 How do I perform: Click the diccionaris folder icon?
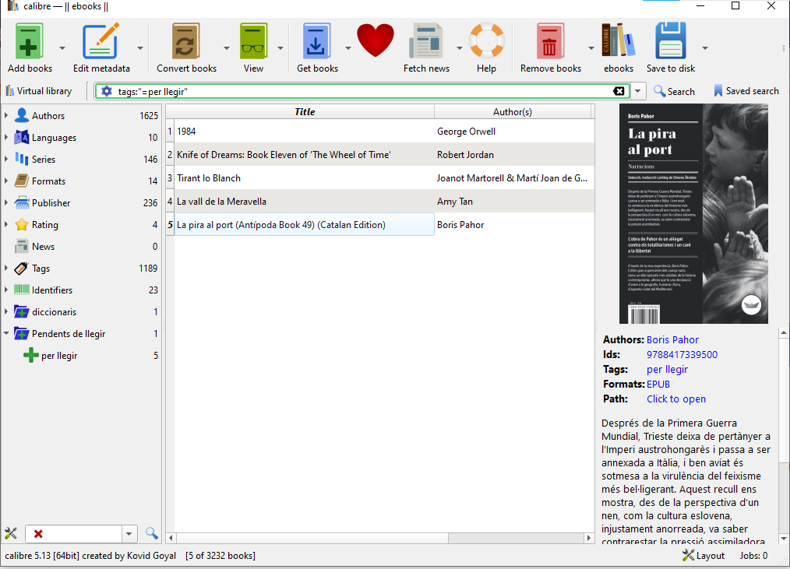tap(22, 311)
